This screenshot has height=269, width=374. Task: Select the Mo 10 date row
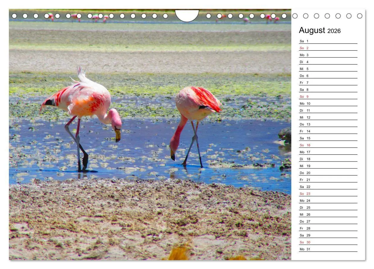(328, 104)
